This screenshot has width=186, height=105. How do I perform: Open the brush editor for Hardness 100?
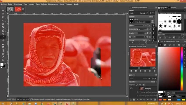tap(153, 22)
